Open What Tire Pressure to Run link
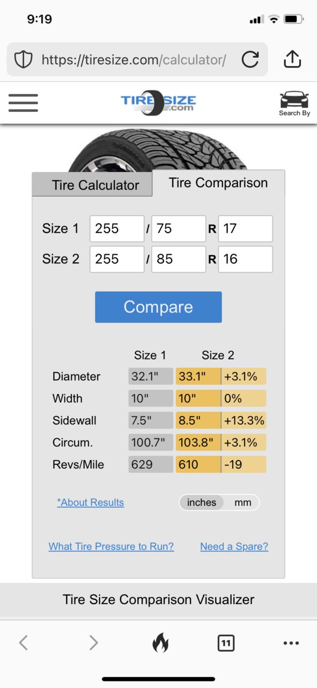Image resolution: width=317 pixels, height=688 pixels. click(x=111, y=547)
